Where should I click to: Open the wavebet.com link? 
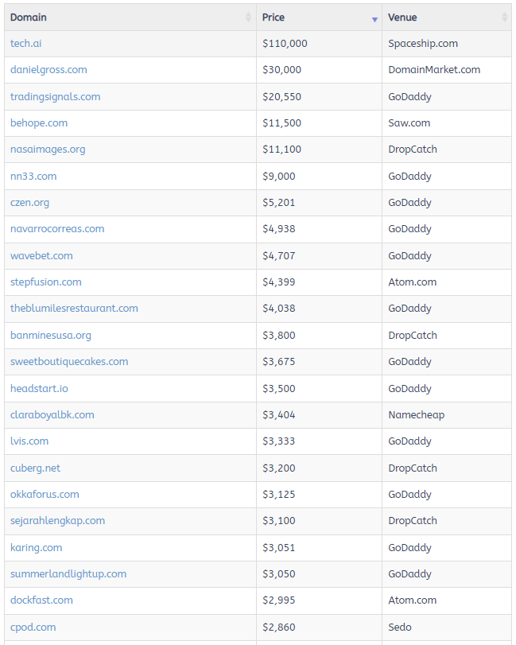tap(41, 256)
